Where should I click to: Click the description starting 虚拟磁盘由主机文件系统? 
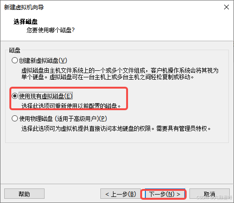point(120,70)
